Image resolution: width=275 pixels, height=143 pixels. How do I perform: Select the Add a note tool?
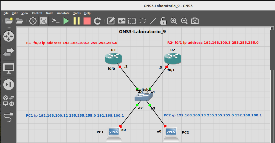(111, 21)
